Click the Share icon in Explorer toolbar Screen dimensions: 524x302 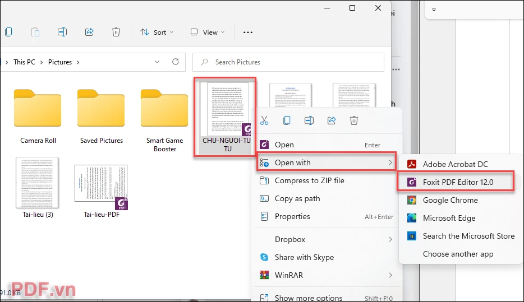[89, 32]
